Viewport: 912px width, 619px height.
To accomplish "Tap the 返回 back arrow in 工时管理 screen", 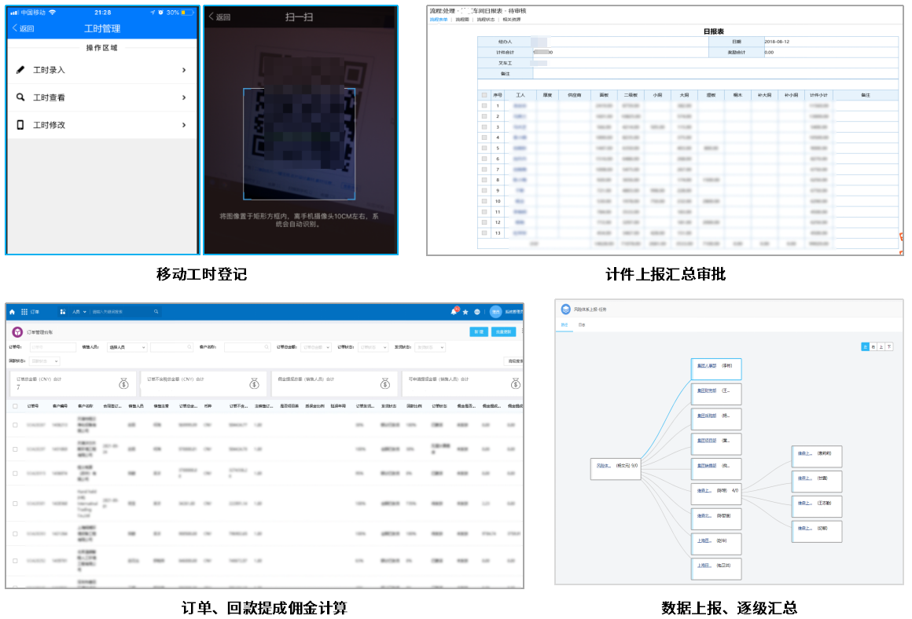I will pyautogui.click(x=24, y=28).
